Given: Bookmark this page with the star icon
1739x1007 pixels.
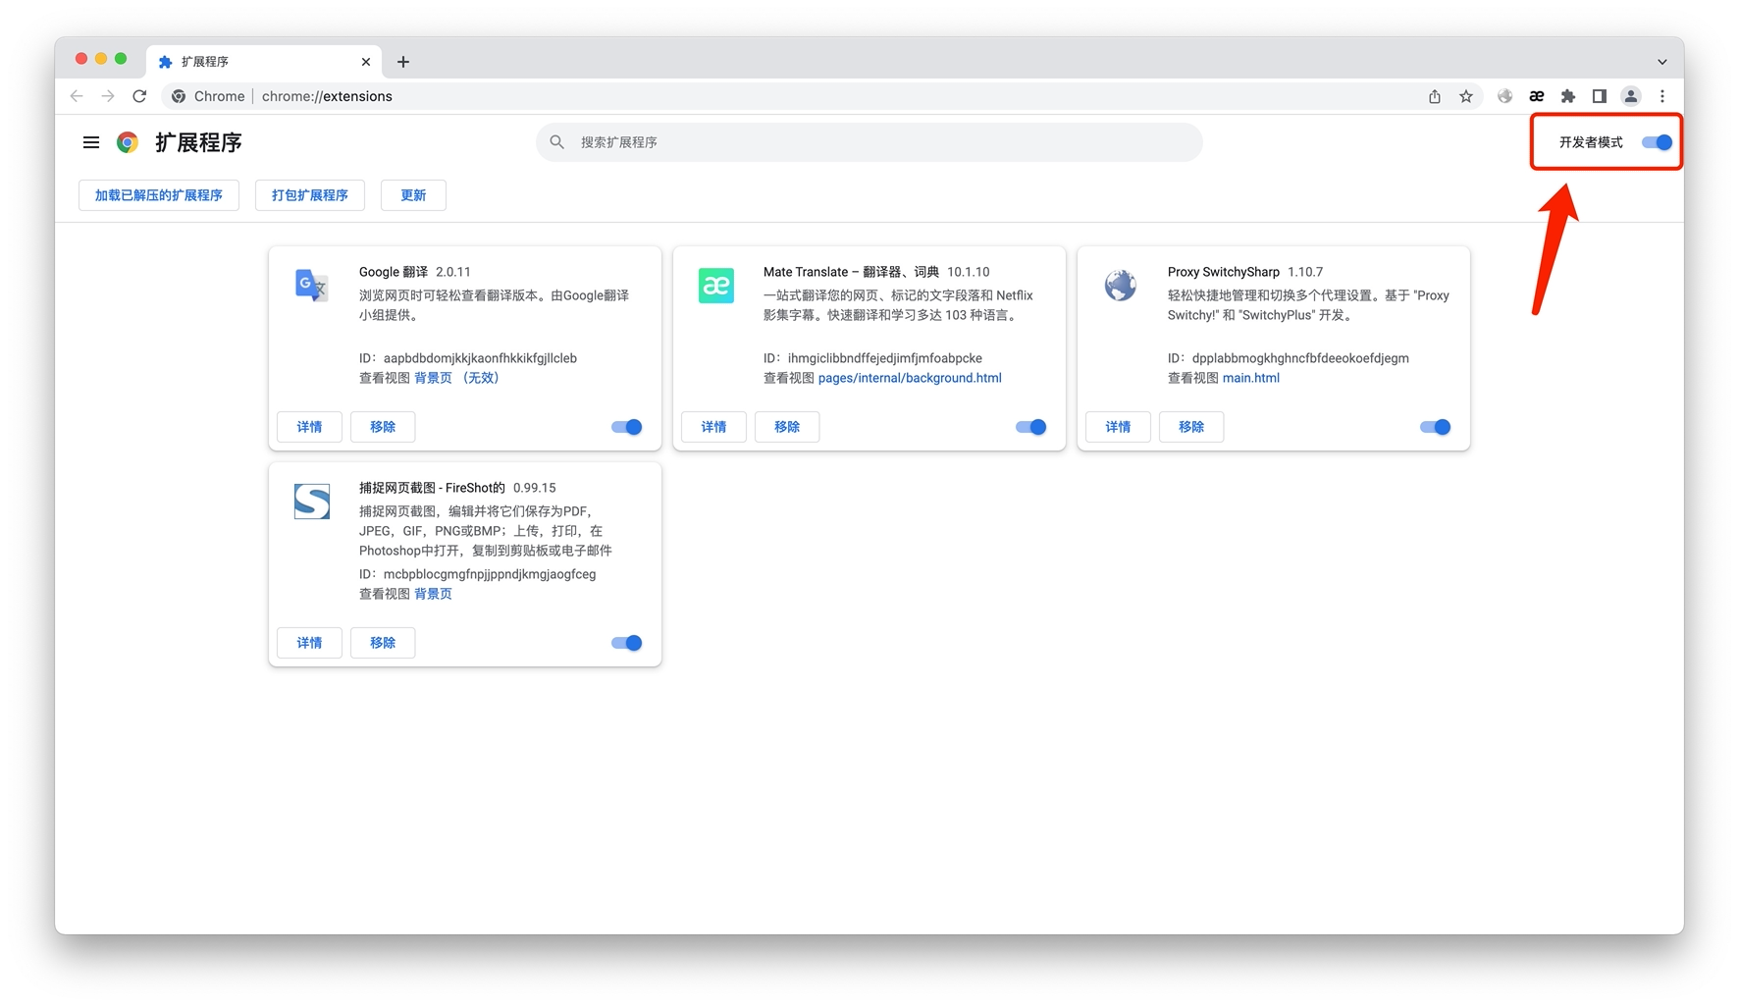Looking at the screenshot, I should click(x=1466, y=96).
